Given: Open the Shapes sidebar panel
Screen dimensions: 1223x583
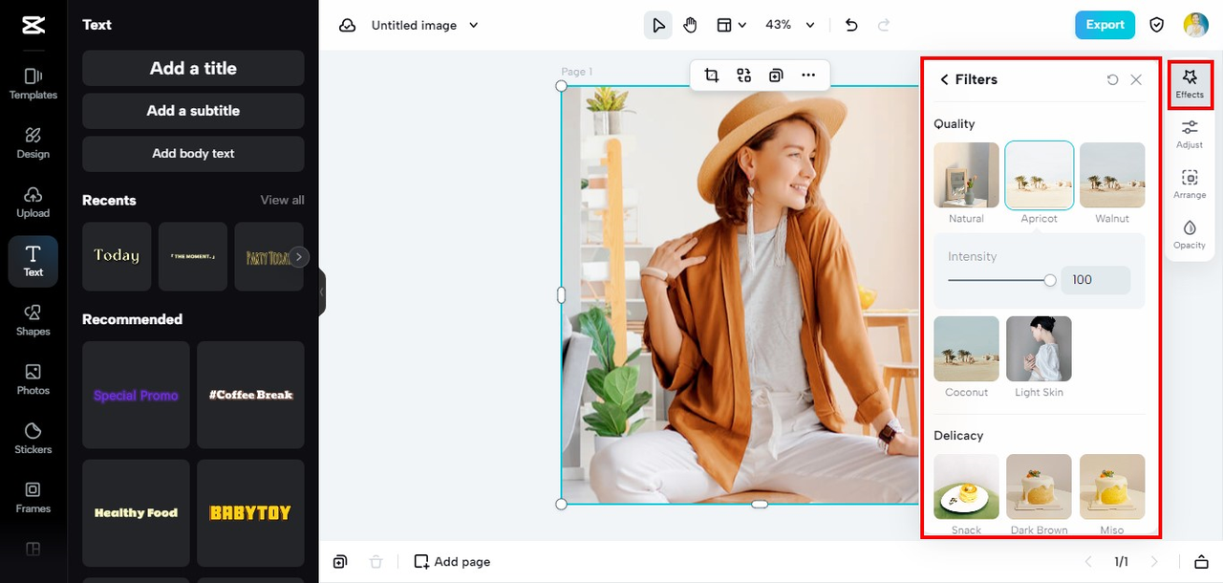Looking at the screenshot, I should (33, 320).
